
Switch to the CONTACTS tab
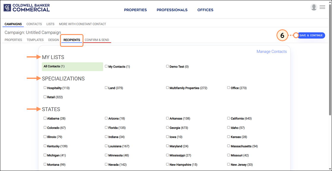[x=34, y=24]
